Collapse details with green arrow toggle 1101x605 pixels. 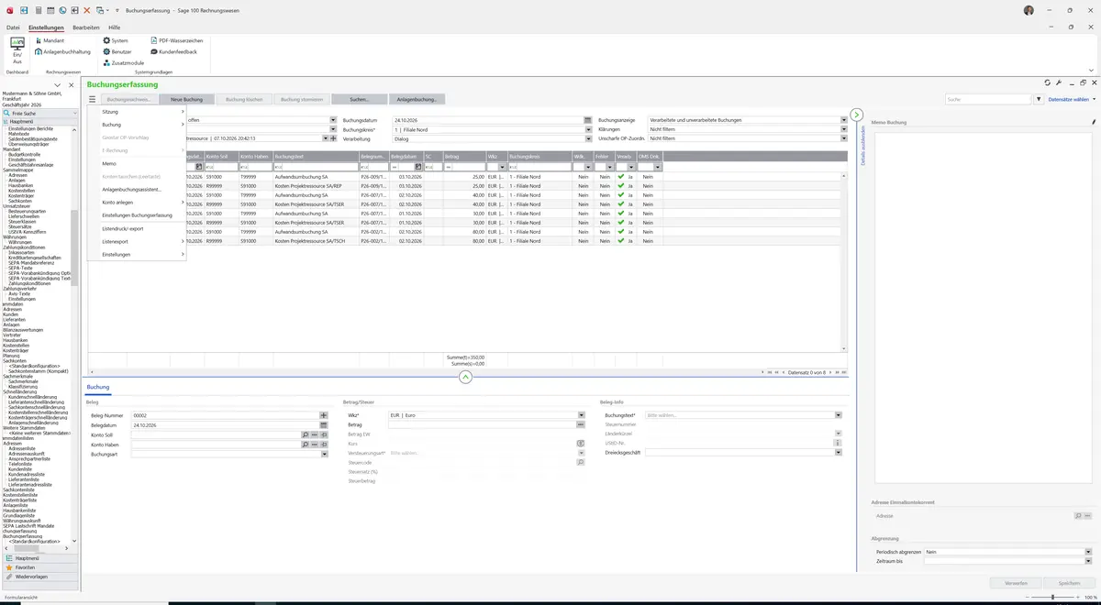[x=857, y=115]
